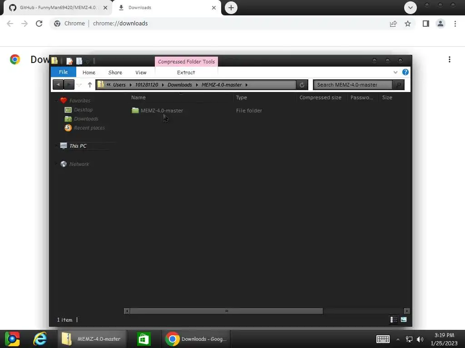Sort by the Password column header
The width and height of the screenshot is (465, 348).
(x=363, y=97)
